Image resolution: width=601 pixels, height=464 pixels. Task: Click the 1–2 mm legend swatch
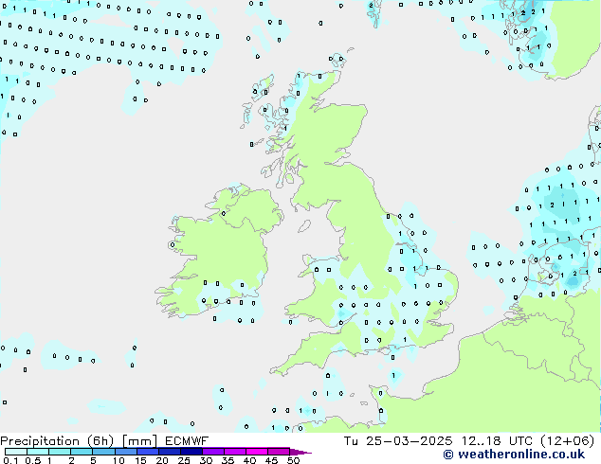point(60,452)
